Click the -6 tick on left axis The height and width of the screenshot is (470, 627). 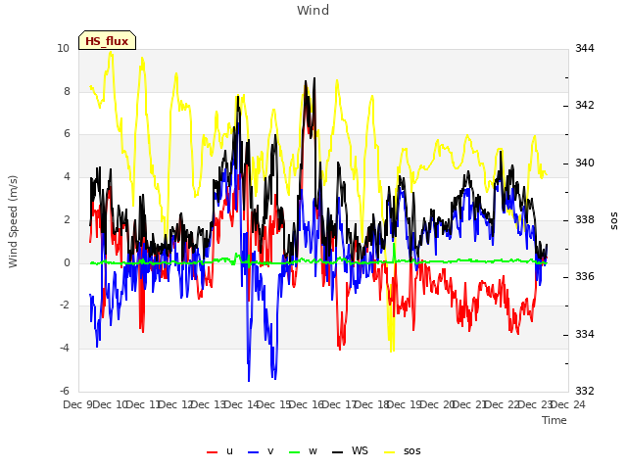pyautogui.click(x=65, y=391)
